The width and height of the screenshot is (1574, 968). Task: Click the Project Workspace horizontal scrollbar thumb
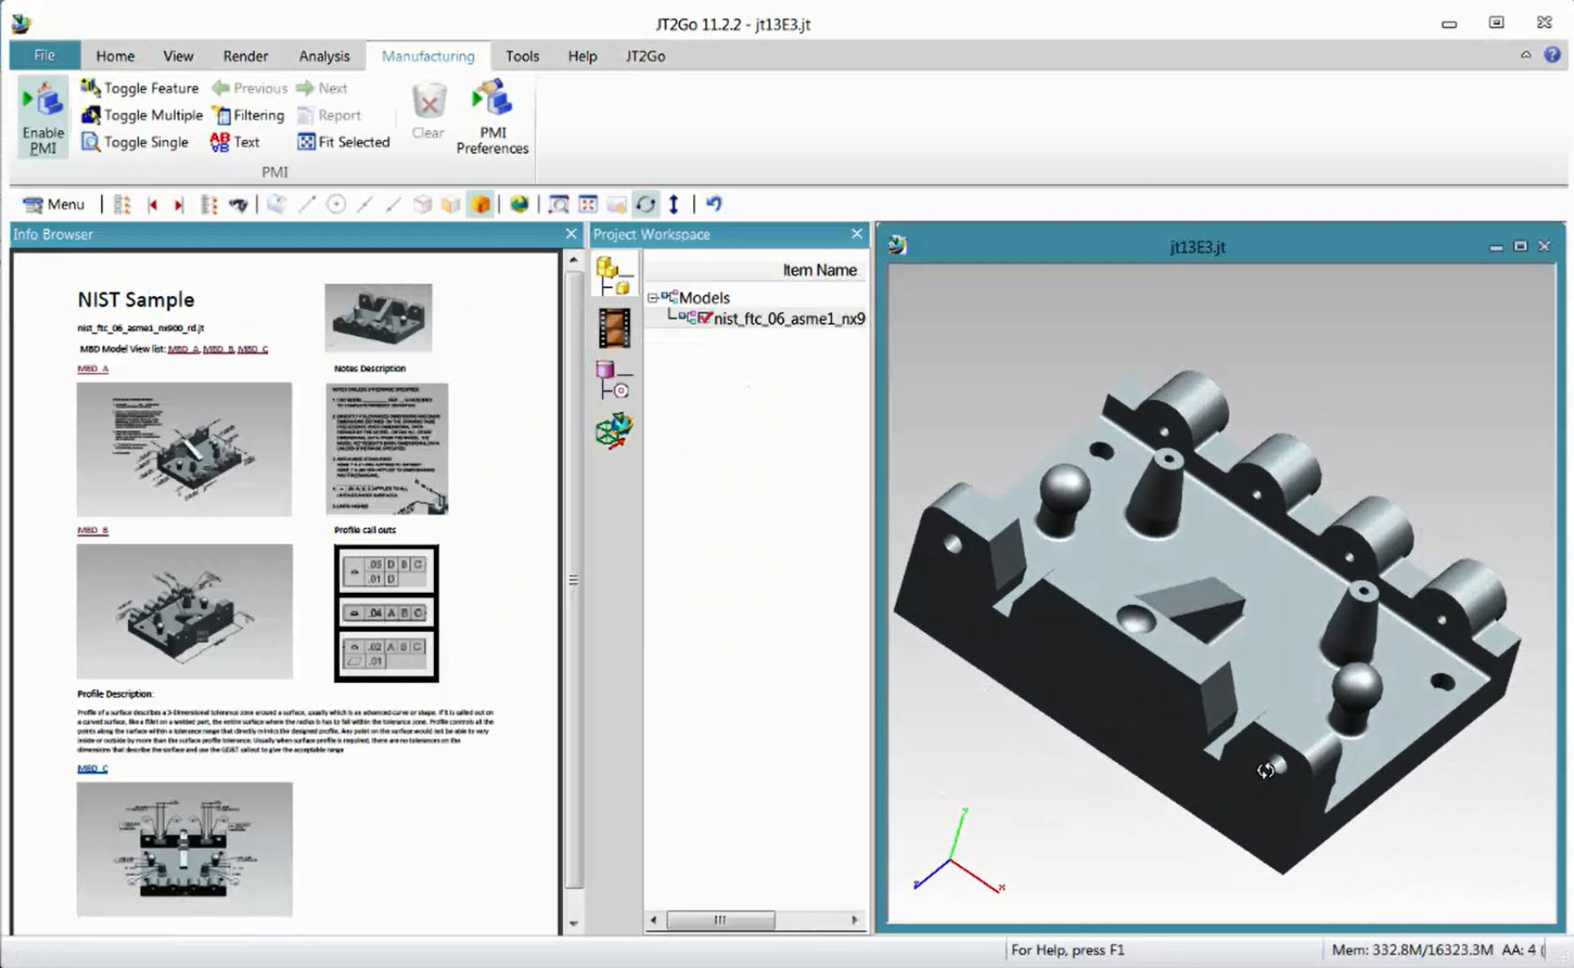(x=720, y=920)
